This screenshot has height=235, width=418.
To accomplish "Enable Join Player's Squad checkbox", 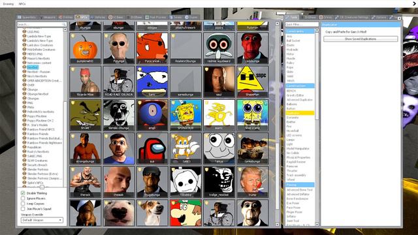I will click(23, 209).
